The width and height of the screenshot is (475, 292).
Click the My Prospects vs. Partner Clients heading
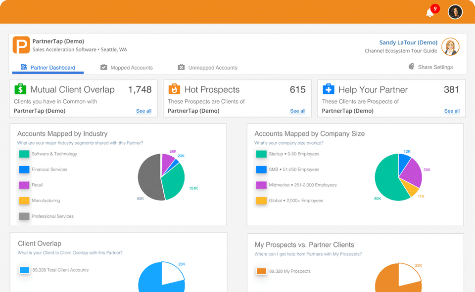304,245
